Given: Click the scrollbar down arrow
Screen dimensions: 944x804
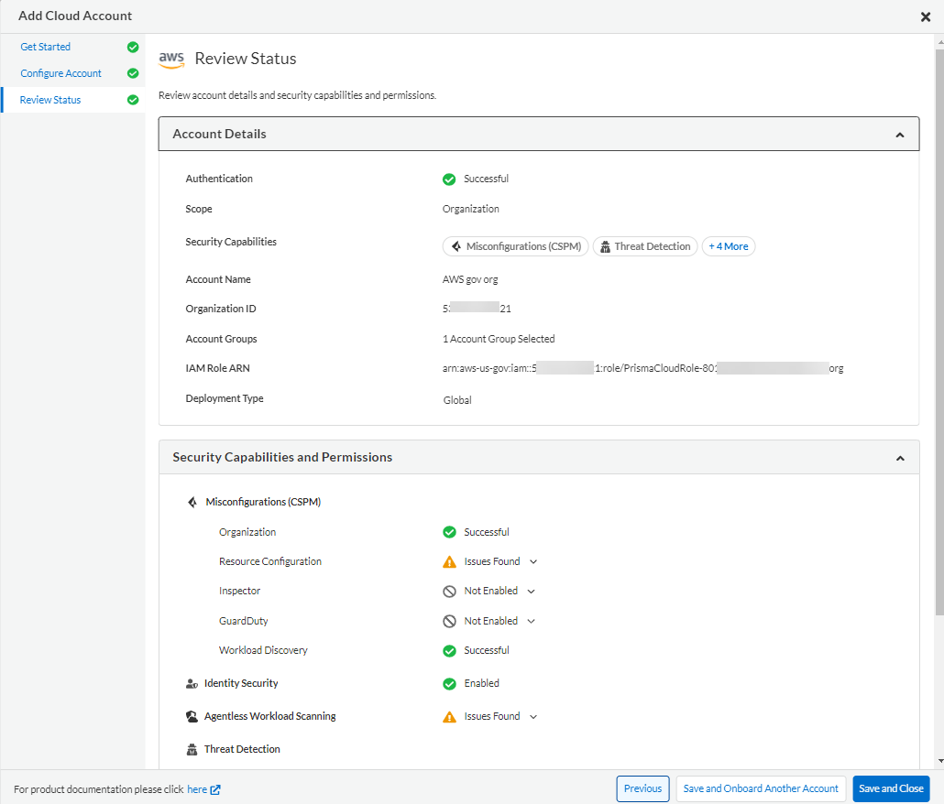Looking at the screenshot, I should pos(939,761).
